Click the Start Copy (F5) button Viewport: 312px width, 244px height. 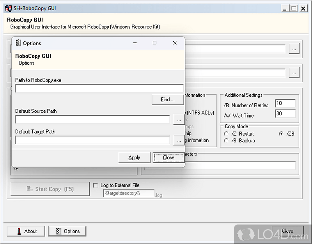(50, 189)
